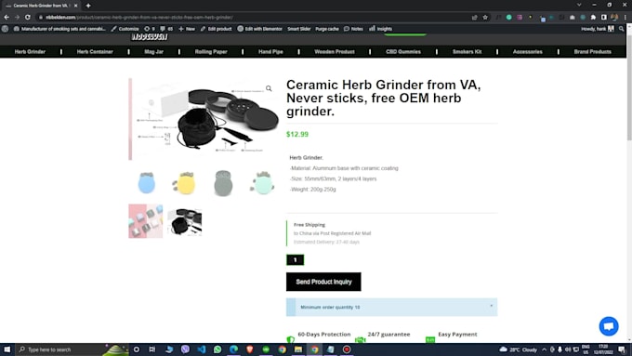Open the comments count (65) in admin bar
Viewport: 632px width, 356px height.
click(166, 29)
